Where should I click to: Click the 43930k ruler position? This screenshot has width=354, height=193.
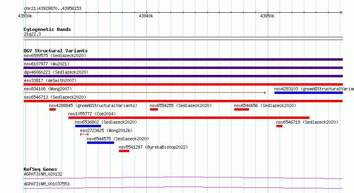pos(25,16)
